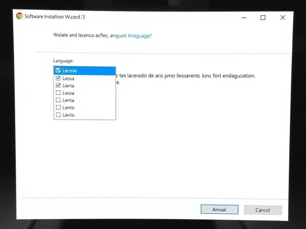Click the "Language:" field label
Viewport: 306px width, 229px height.
click(63, 61)
